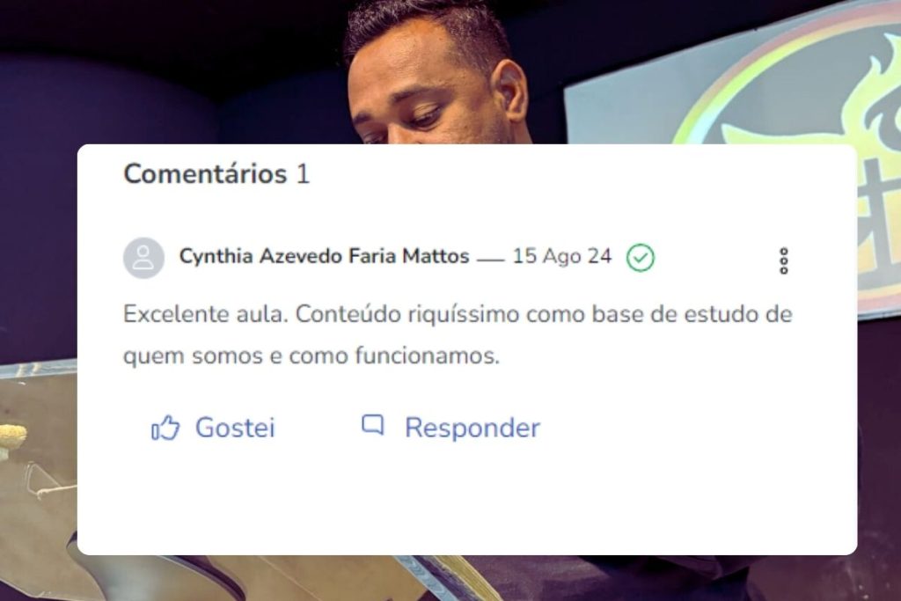Click the gray user avatar placeholder
Image resolution: width=901 pixels, height=601 pixels.
[x=143, y=258]
